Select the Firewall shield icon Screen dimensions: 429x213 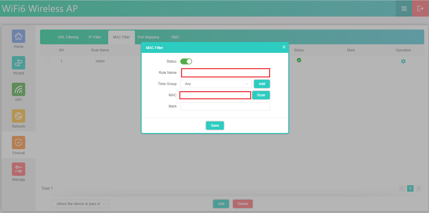pyautogui.click(x=18, y=143)
